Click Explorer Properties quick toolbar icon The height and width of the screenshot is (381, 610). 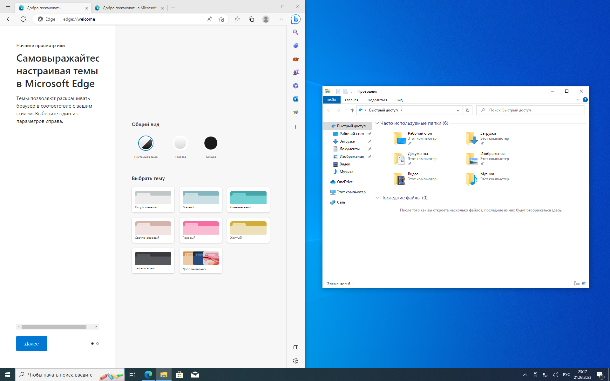tap(338, 91)
